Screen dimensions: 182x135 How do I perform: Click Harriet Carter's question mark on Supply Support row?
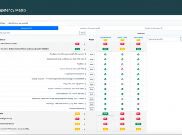122,79
